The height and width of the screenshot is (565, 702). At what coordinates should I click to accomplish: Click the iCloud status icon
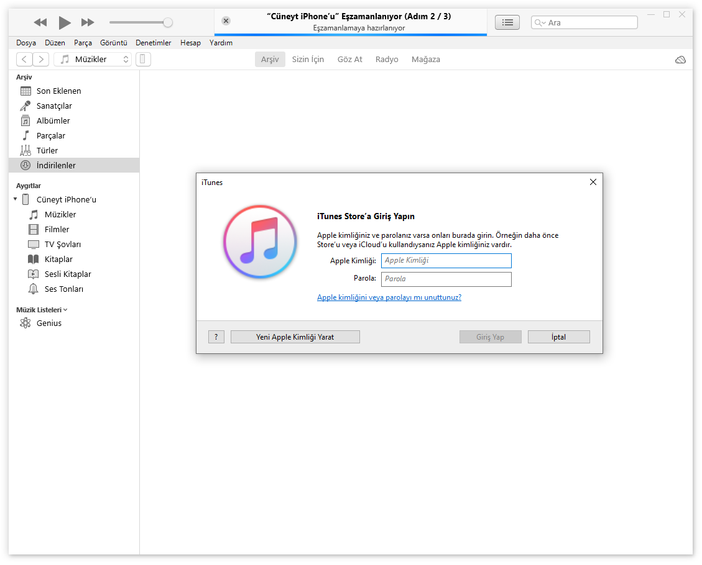(x=680, y=60)
